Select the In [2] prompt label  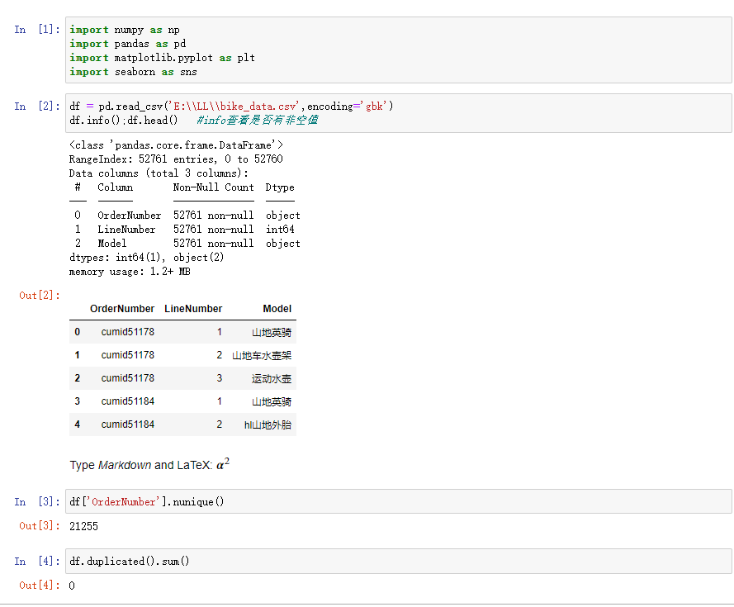point(37,107)
